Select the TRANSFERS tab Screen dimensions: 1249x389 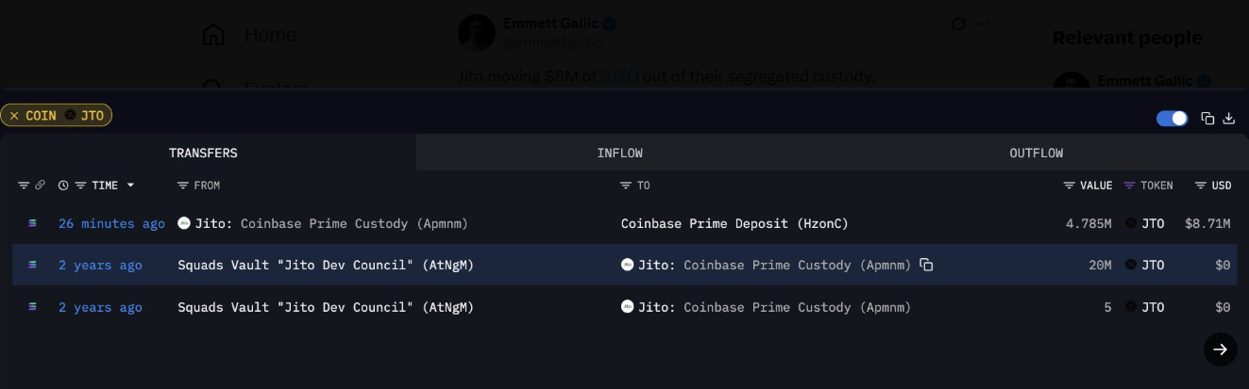pos(203,153)
